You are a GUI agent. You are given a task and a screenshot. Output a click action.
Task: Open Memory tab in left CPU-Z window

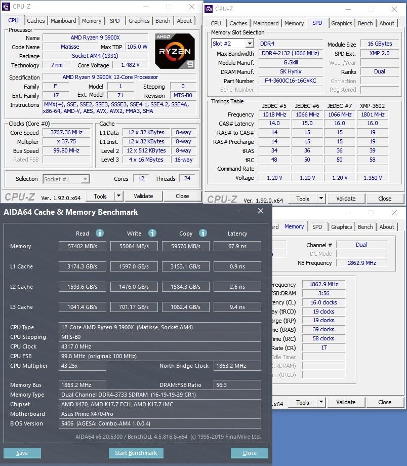point(92,21)
